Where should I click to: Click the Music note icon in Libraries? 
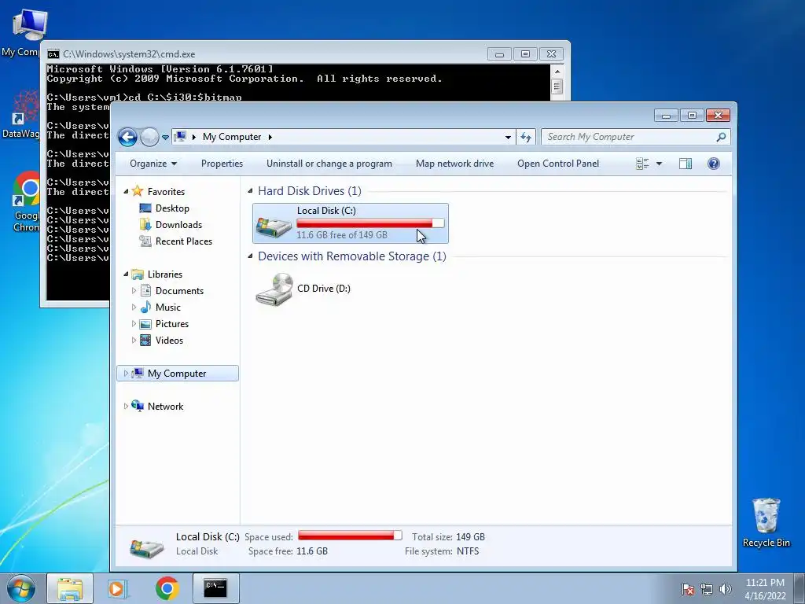pos(145,308)
